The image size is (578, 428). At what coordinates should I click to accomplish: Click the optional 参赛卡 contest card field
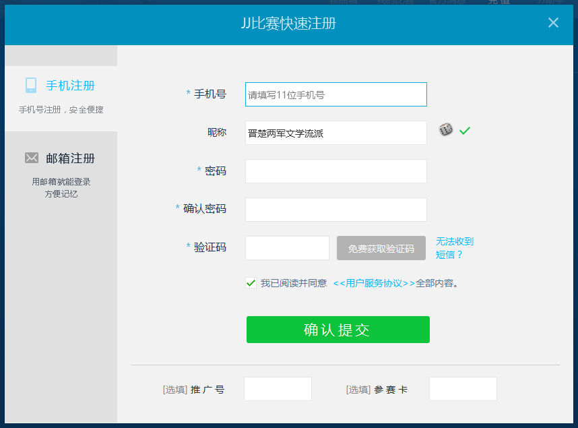[463, 389]
